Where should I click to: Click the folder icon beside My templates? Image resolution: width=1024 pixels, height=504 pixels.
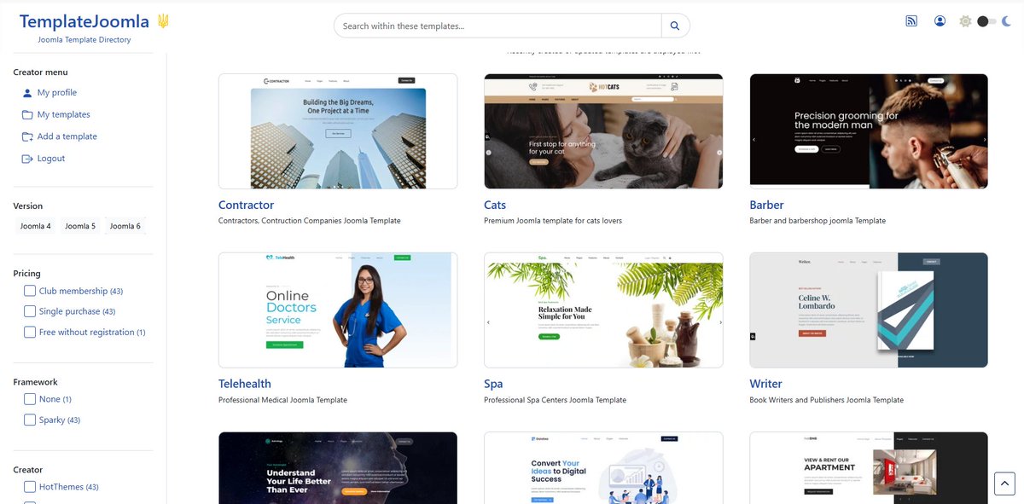coord(27,115)
